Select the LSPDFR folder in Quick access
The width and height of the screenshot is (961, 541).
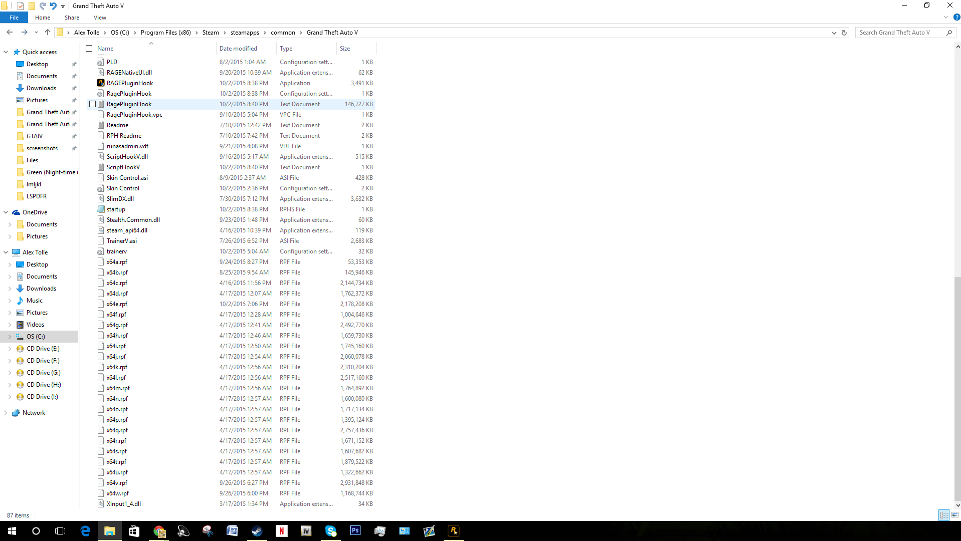37,196
